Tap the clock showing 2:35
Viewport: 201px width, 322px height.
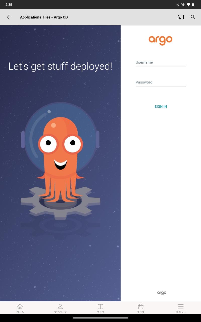pos(9,5)
